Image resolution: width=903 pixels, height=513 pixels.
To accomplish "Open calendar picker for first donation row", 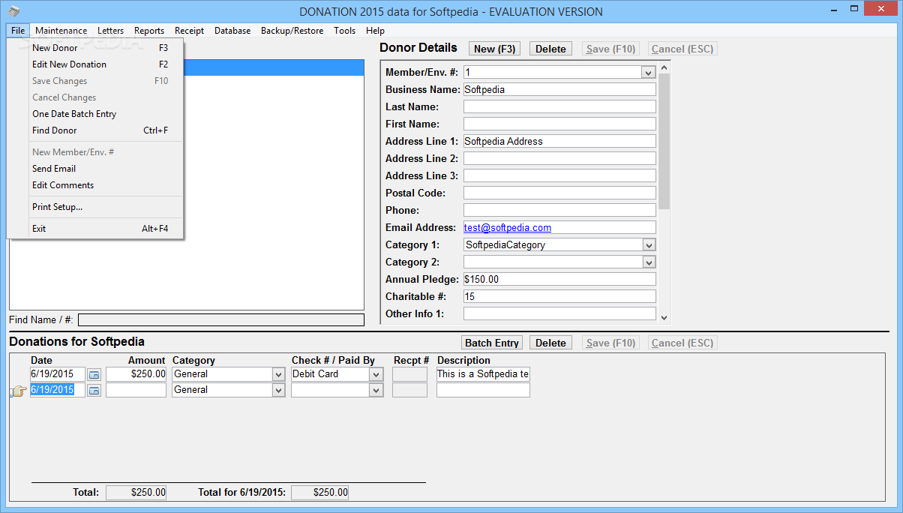I will coord(94,373).
